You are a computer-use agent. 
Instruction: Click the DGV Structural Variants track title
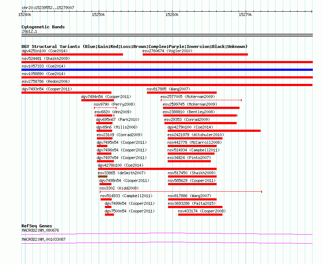(135, 46)
